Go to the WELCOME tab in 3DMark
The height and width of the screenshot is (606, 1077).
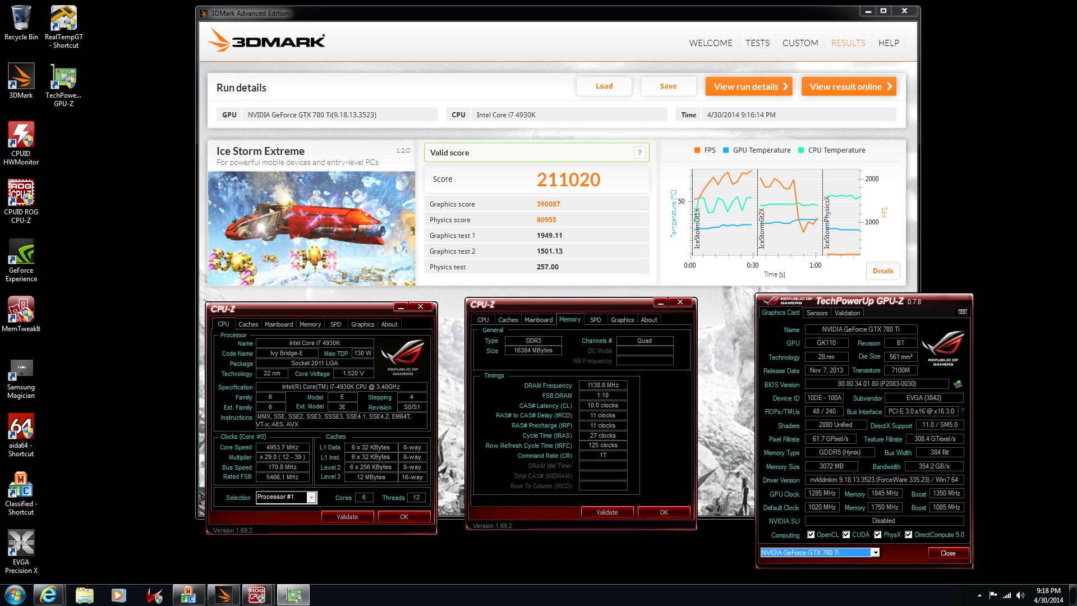point(711,43)
